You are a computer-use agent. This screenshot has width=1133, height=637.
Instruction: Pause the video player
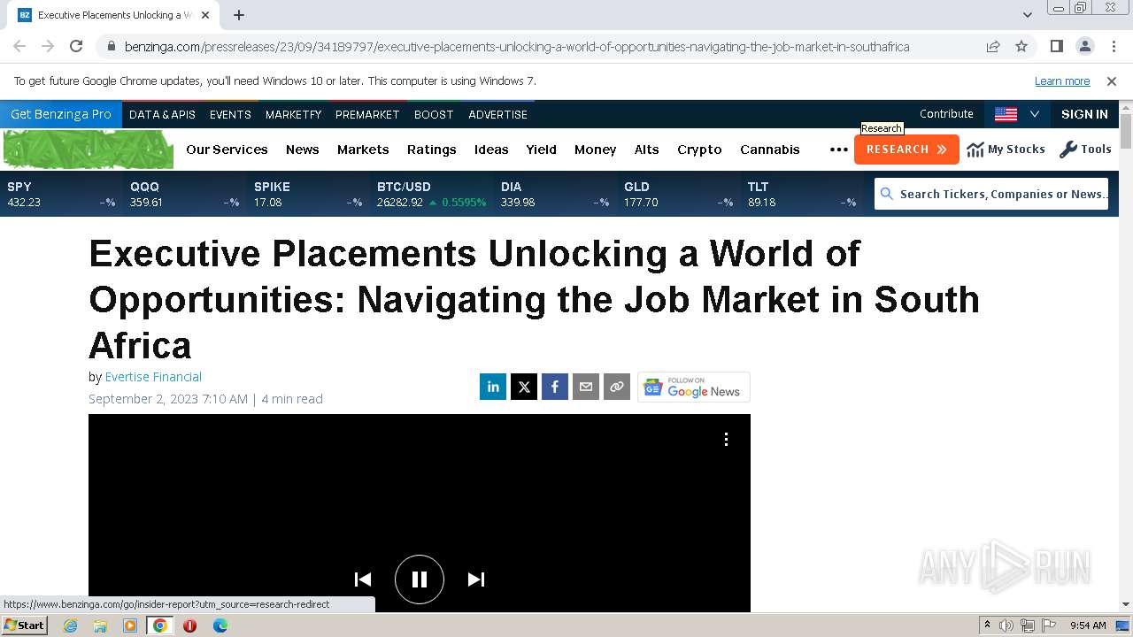click(420, 579)
